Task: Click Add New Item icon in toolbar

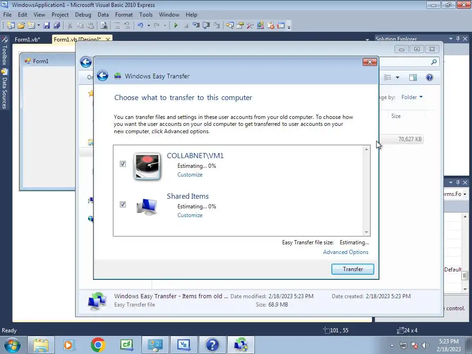Action: coord(31,26)
